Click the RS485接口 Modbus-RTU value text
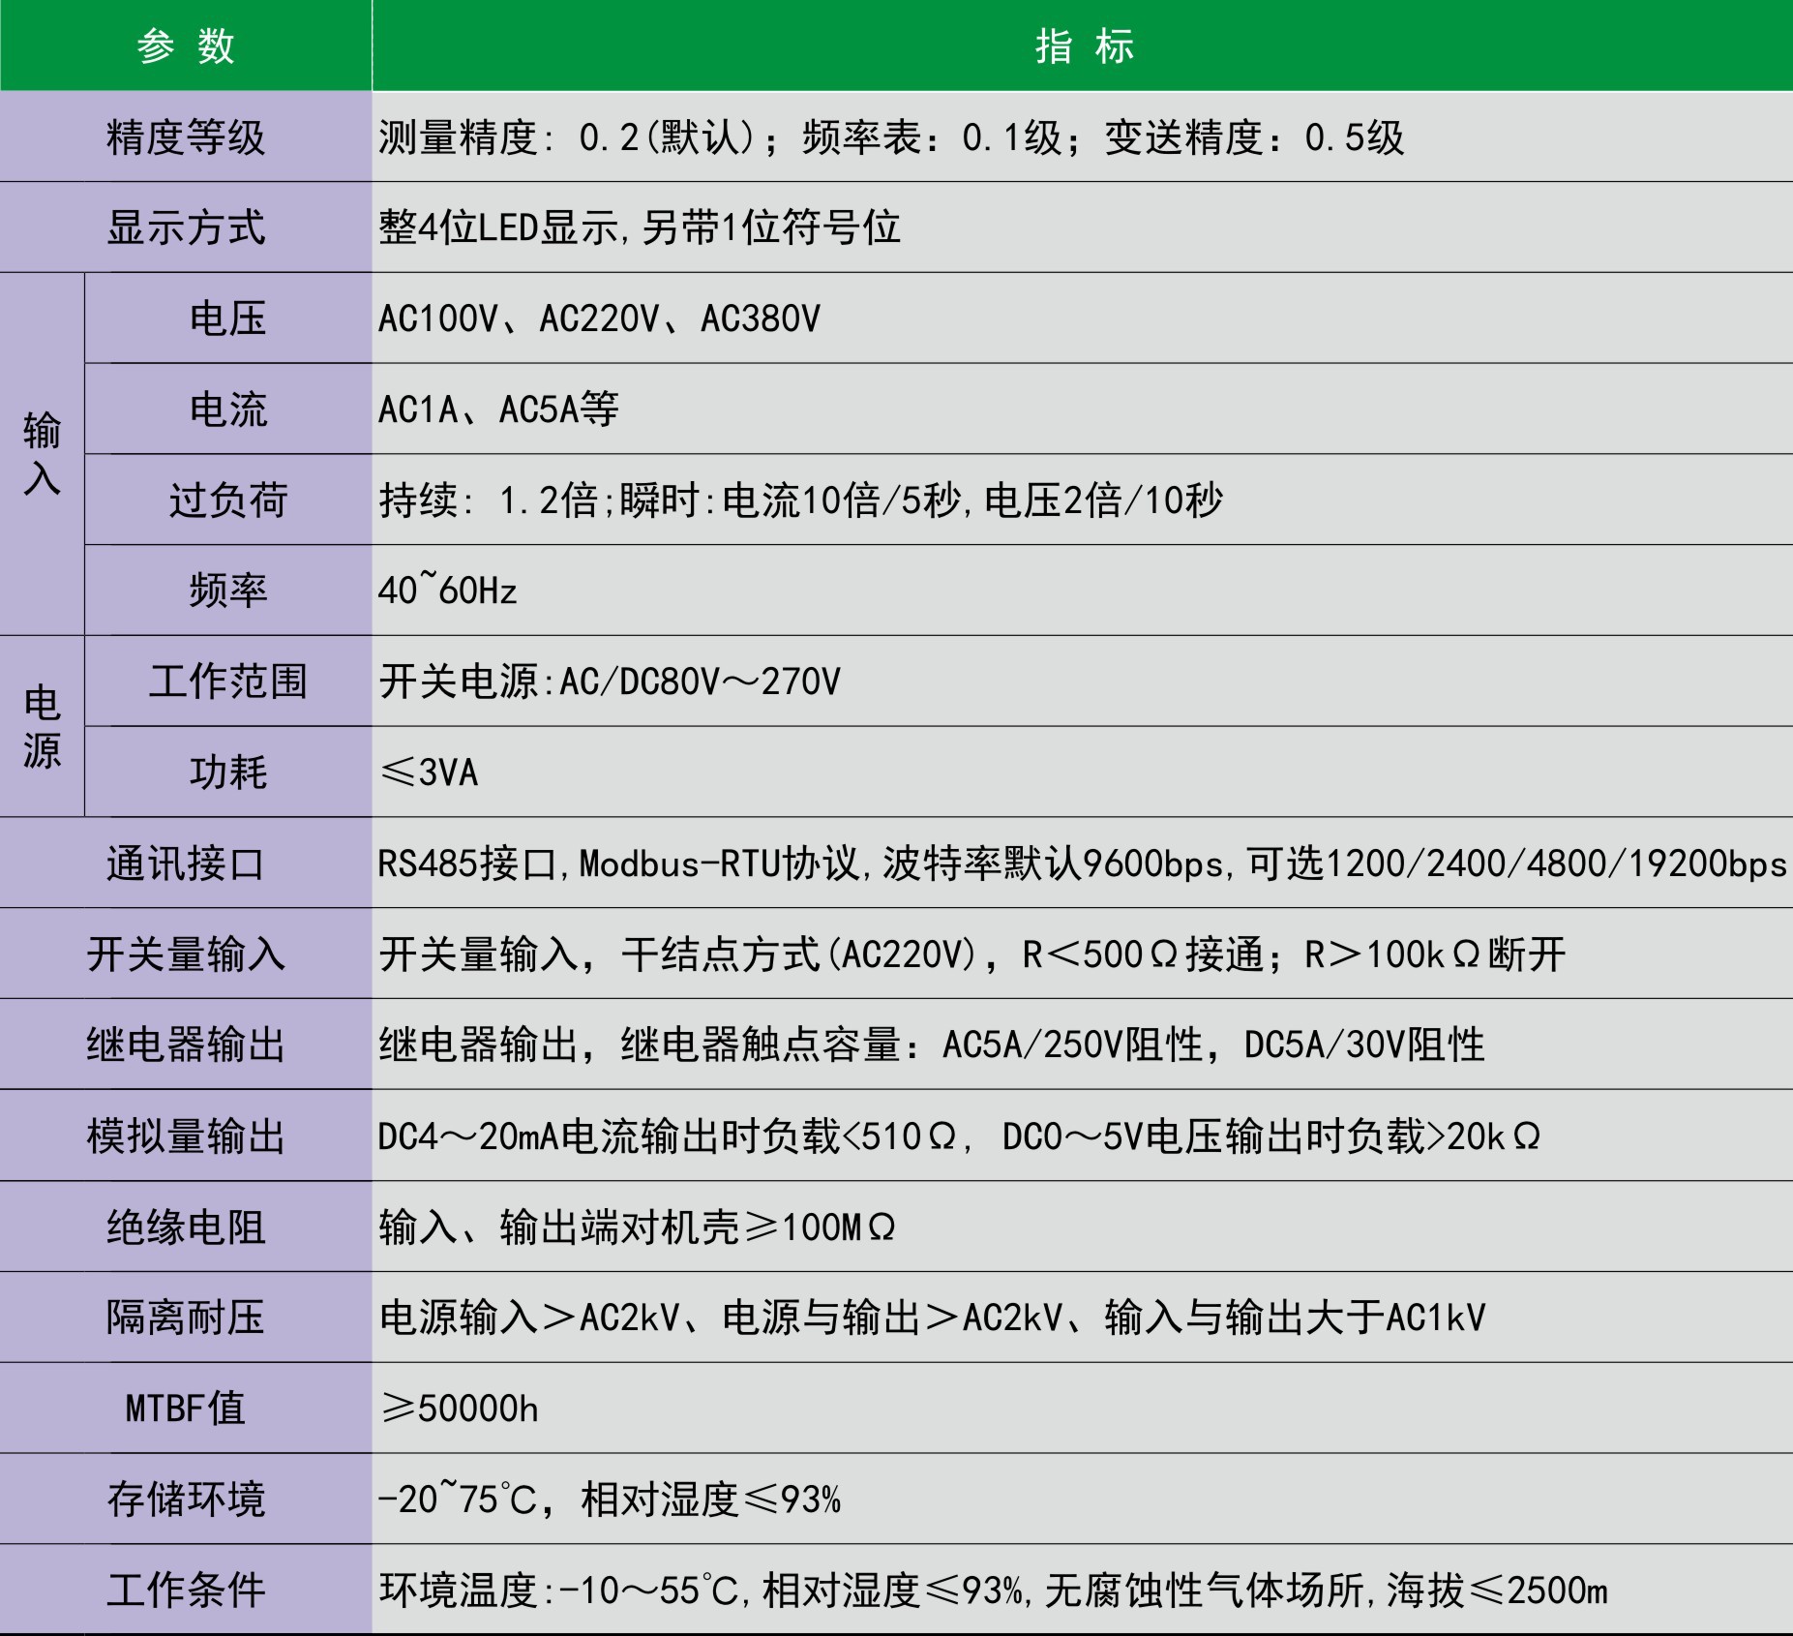This screenshot has width=1793, height=1636. 1082,863
